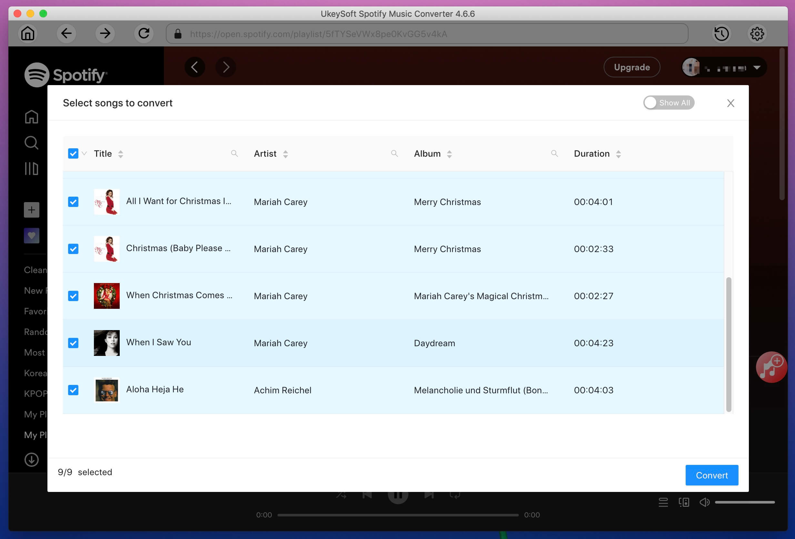Open connect to device icon
The height and width of the screenshot is (539, 795).
[684, 502]
